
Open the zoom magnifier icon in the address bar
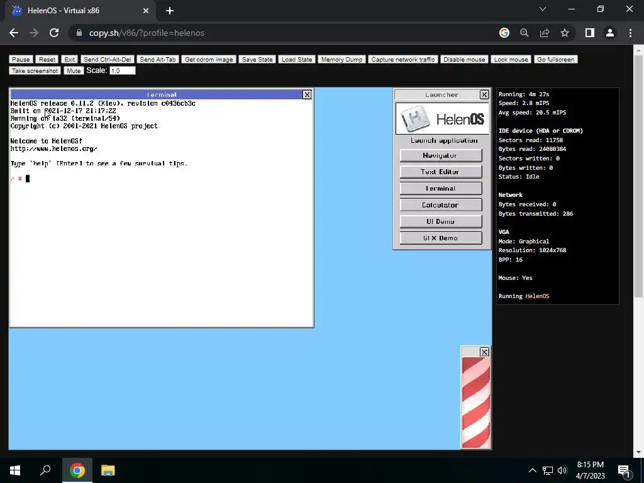tap(524, 33)
